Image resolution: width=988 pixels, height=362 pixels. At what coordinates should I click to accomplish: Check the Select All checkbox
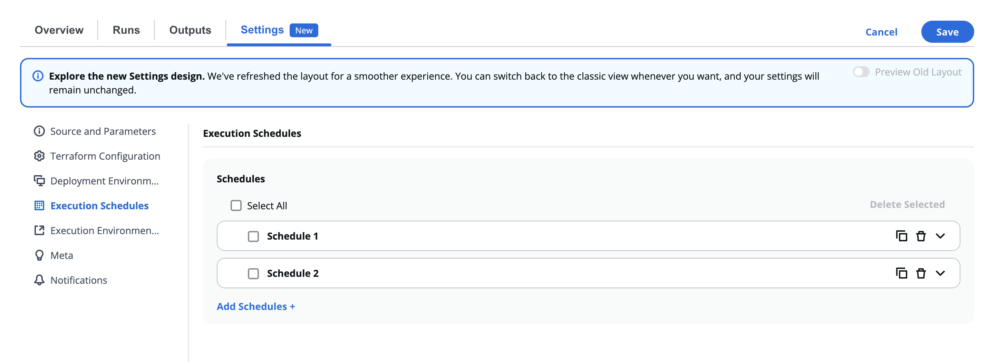point(236,206)
